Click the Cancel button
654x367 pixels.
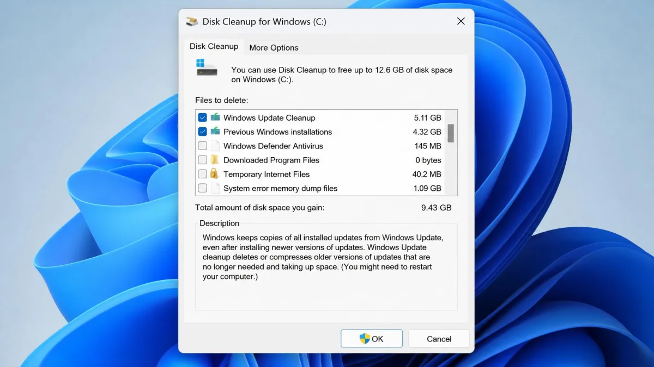tap(439, 339)
